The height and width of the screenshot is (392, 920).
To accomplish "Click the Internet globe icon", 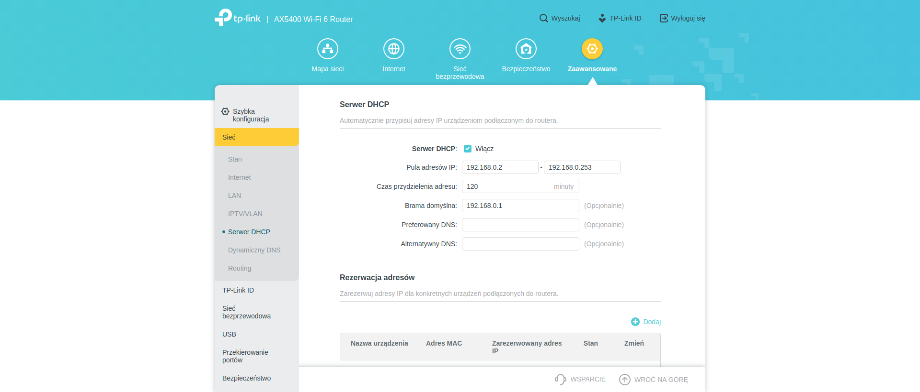I will click(394, 49).
